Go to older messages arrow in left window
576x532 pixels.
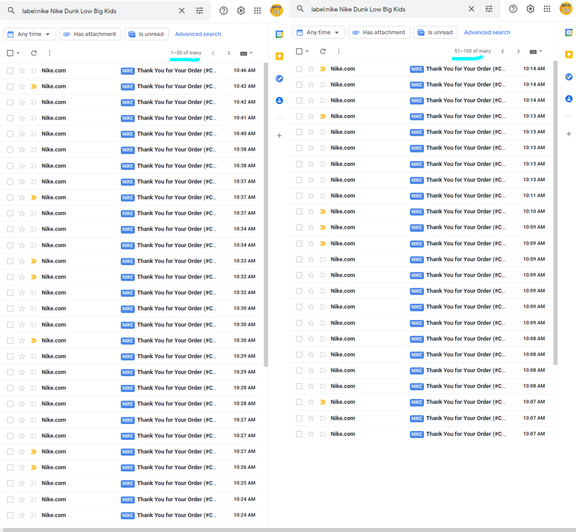click(x=229, y=53)
